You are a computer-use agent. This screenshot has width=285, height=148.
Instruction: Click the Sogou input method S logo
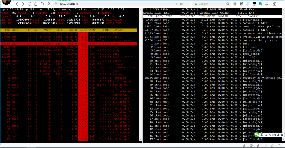257,135
